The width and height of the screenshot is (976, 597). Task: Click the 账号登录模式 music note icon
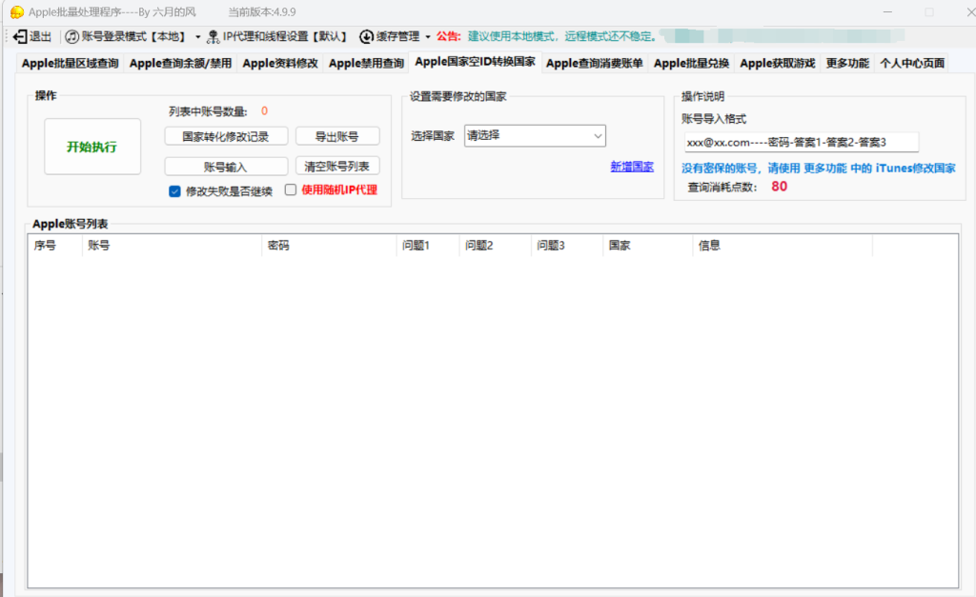pyautogui.click(x=71, y=36)
